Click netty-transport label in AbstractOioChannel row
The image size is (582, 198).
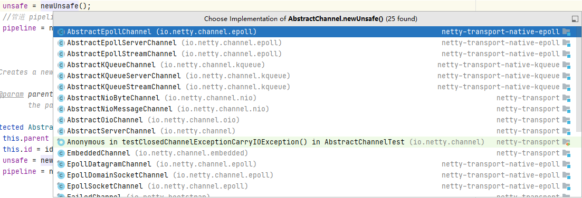tap(528, 120)
